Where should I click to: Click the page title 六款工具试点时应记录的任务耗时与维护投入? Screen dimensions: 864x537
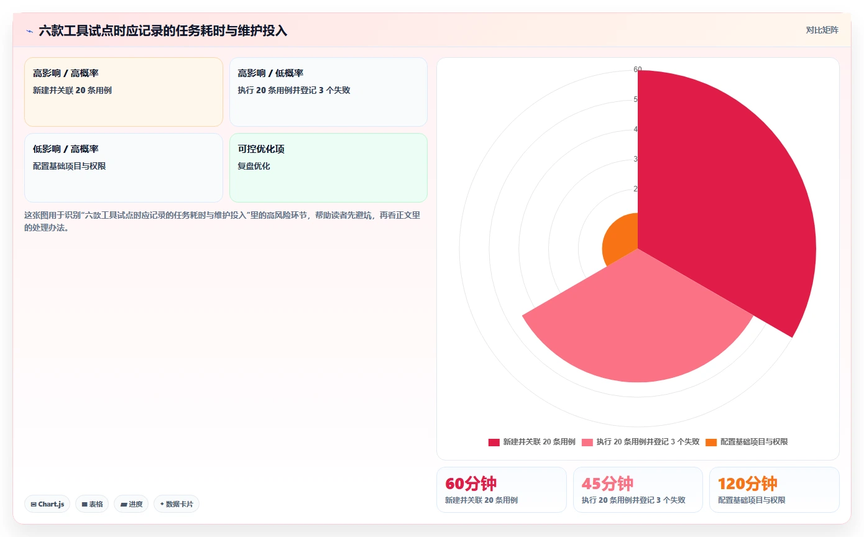[163, 31]
